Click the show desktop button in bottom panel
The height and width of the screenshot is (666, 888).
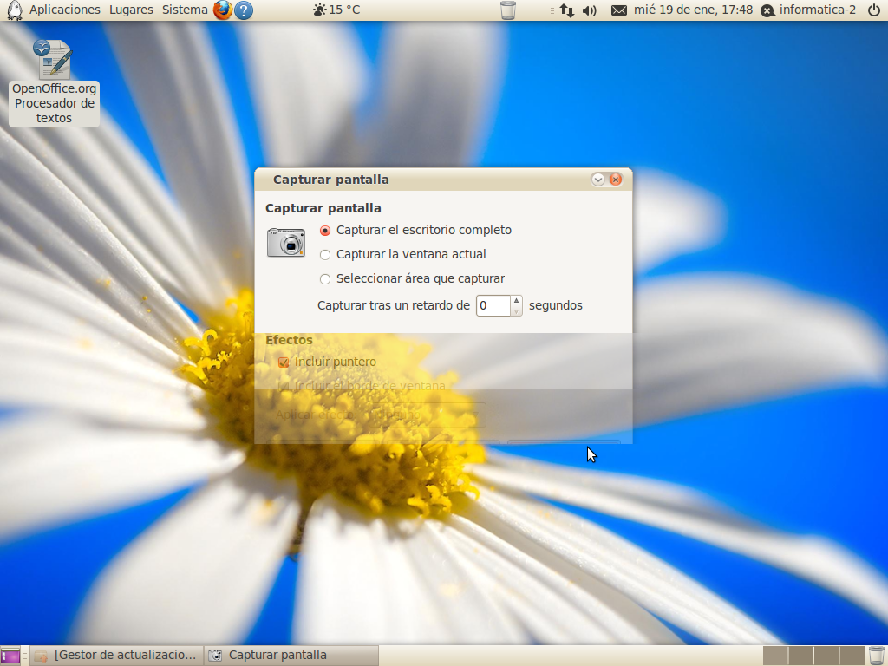(x=10, y=656)
